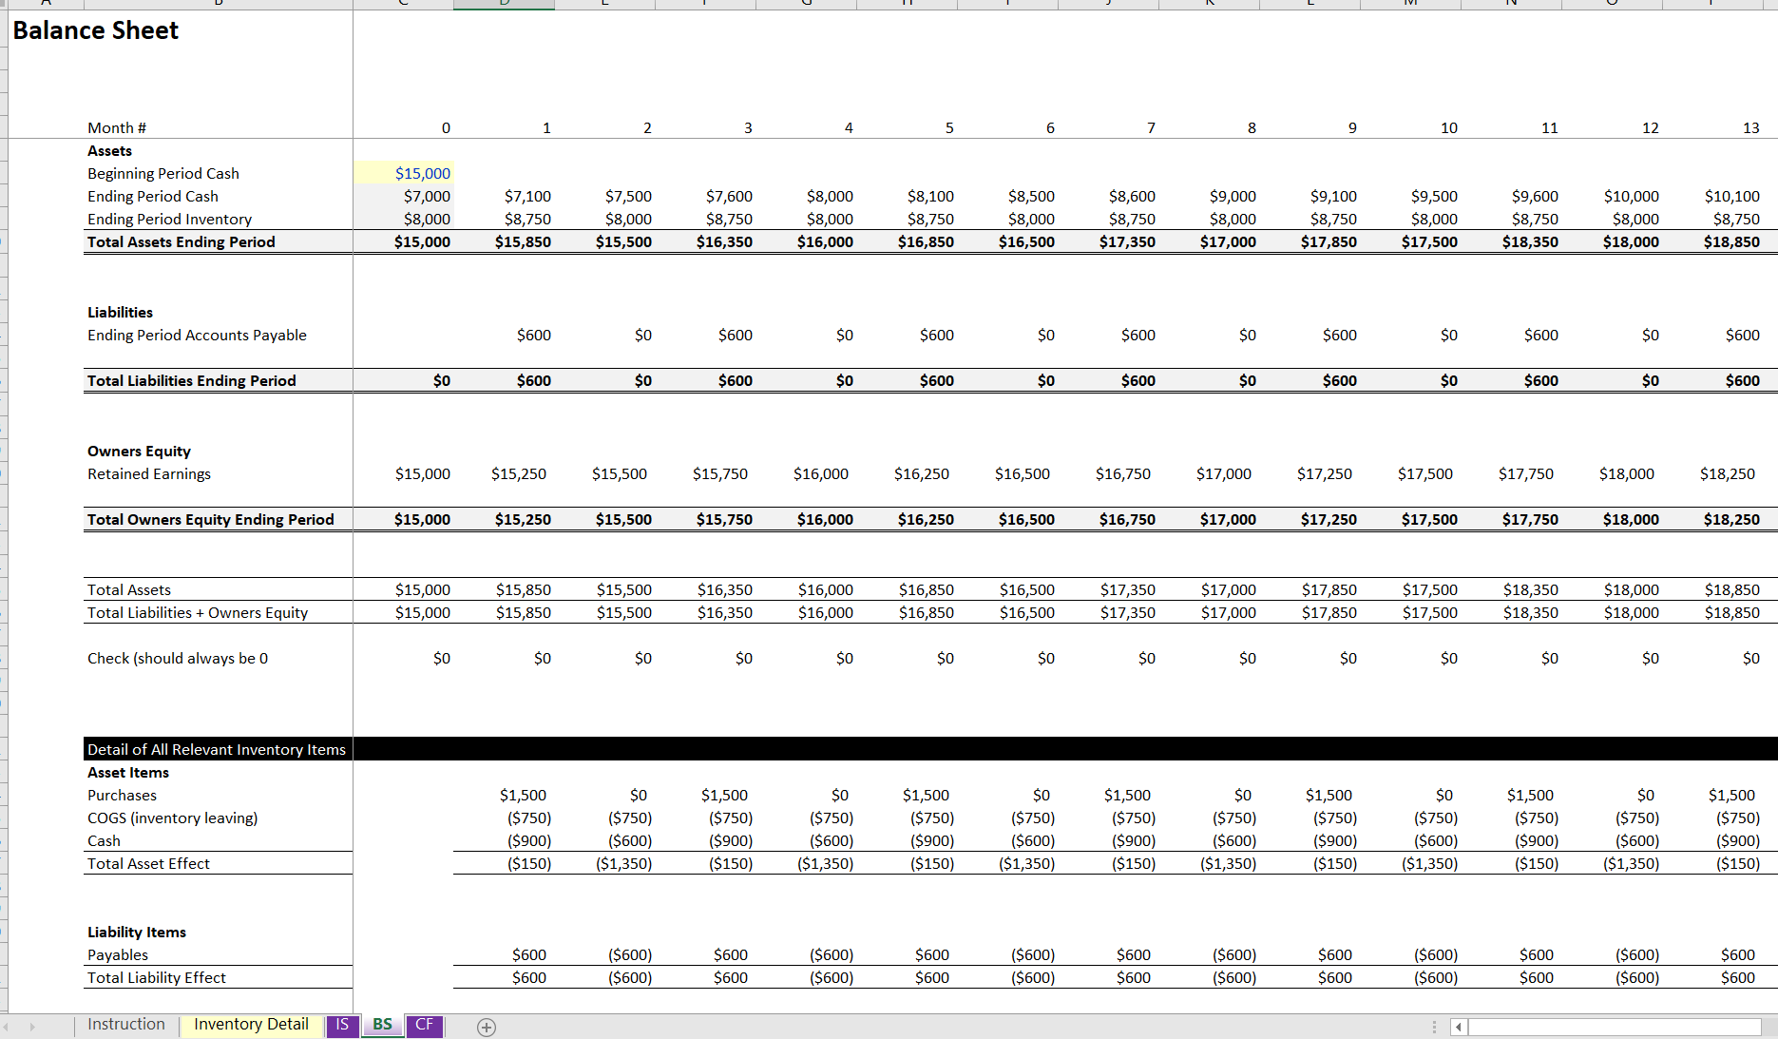Select the Ending Period Accounts Payable label
Viewport: 1778px width, 1039px height.
[x=197, y=335]
